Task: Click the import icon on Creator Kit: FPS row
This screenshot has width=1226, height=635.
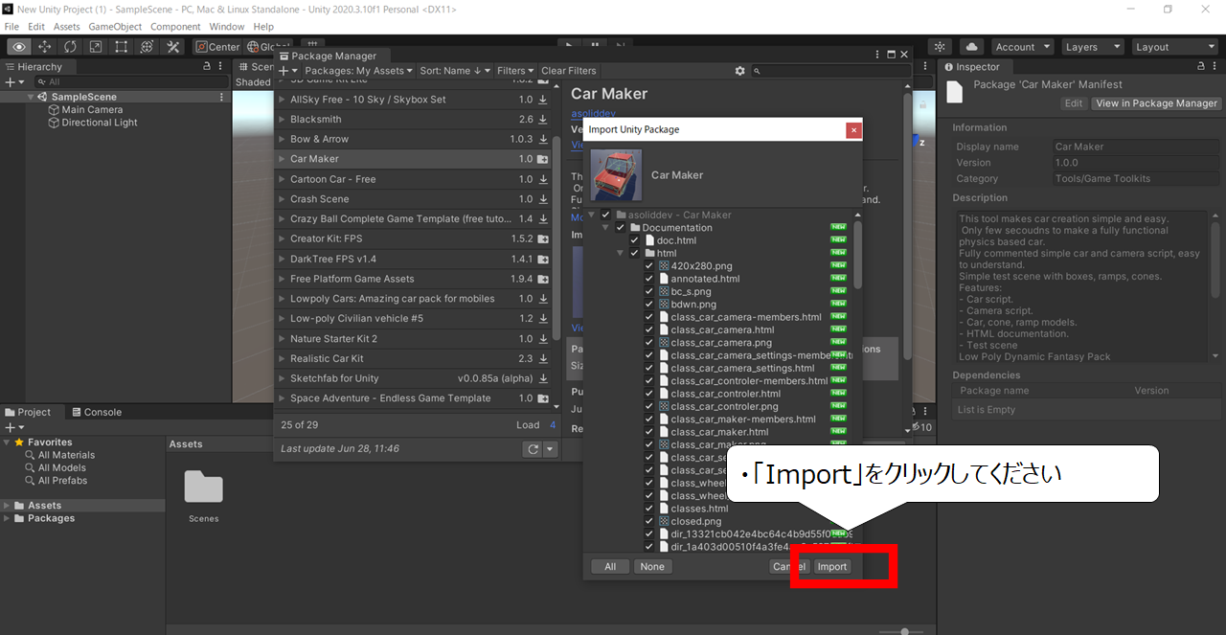Action: tap(543, 239)
